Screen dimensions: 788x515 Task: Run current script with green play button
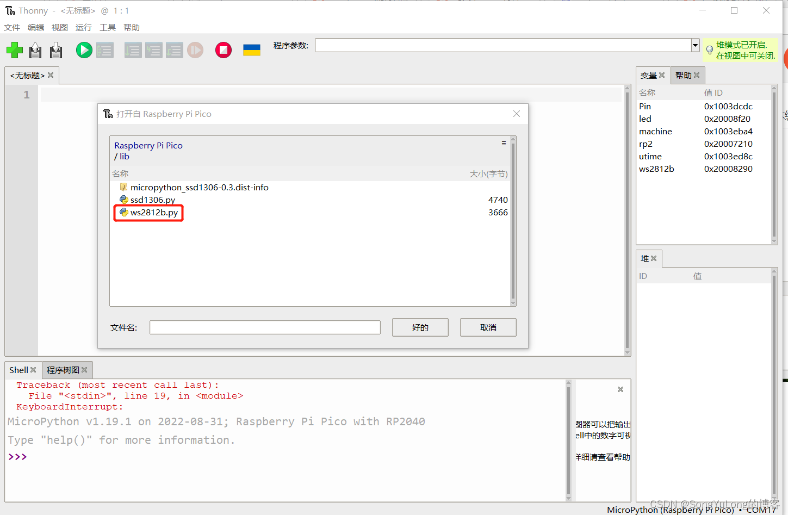(84, 50)
